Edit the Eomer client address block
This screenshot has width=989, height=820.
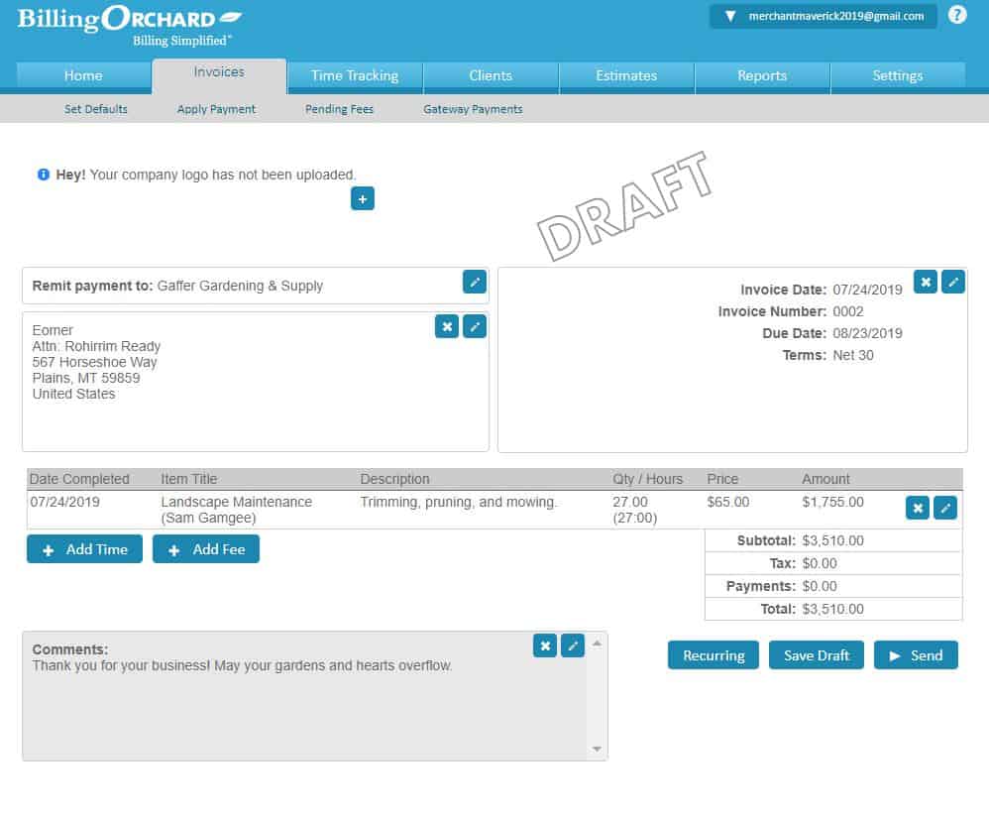(x=475, y=326)
